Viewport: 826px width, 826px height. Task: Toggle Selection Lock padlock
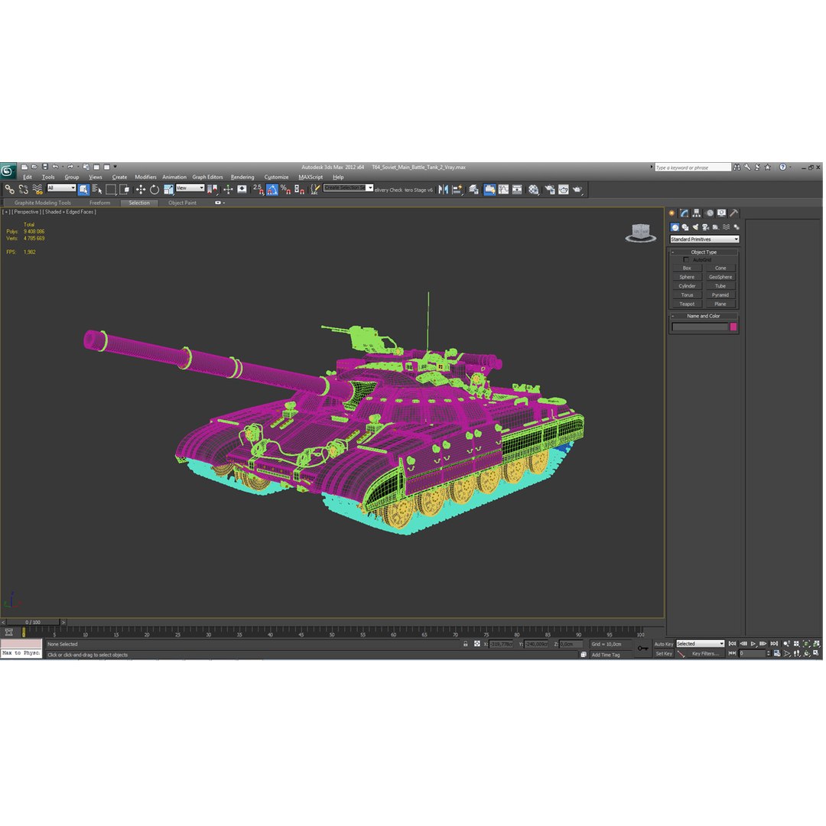click(466, 644)
